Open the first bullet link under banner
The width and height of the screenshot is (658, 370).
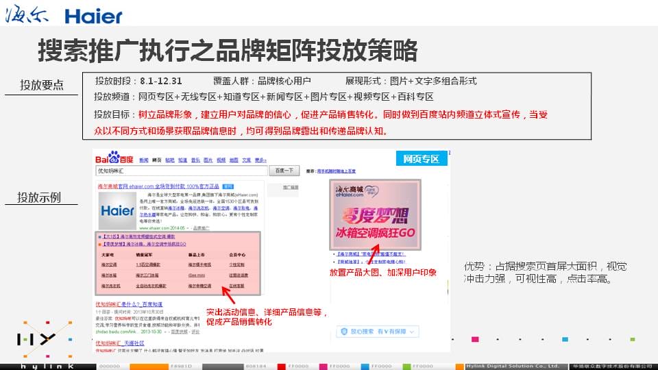pos(371,254)
